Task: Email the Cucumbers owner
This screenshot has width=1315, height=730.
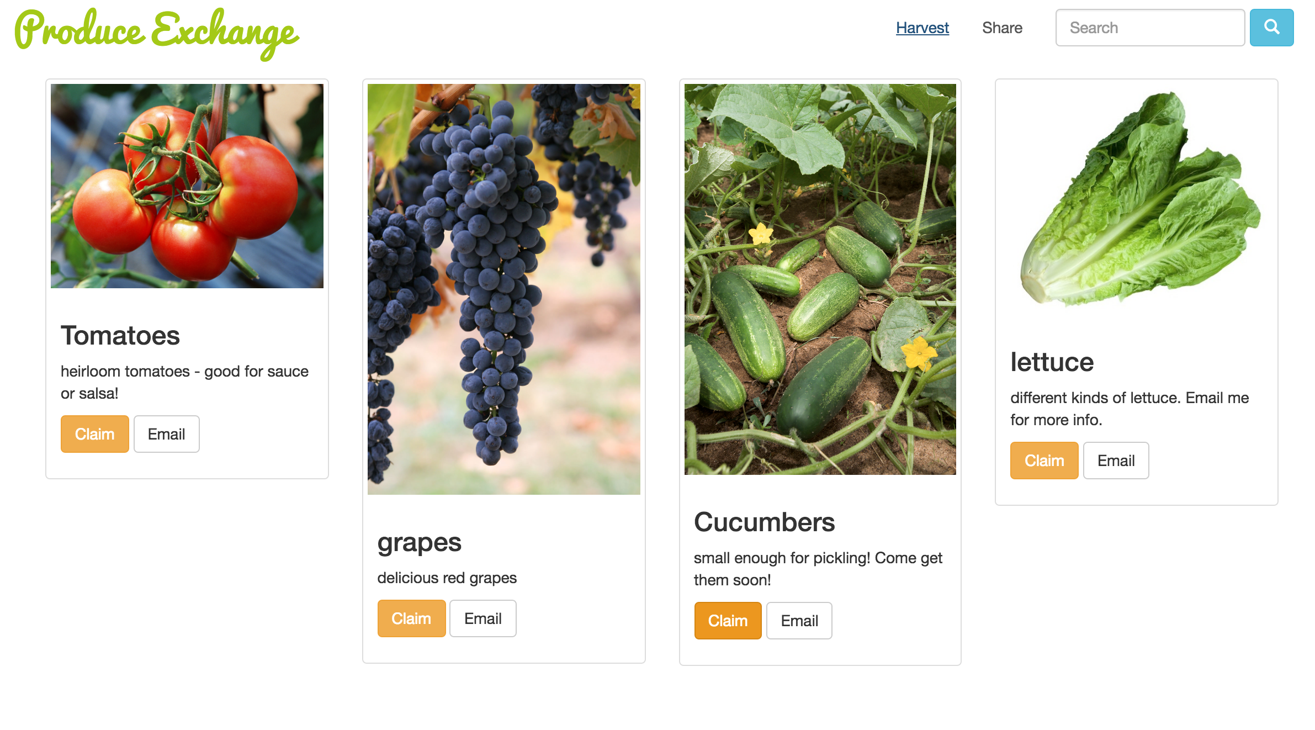Action: 799,621
